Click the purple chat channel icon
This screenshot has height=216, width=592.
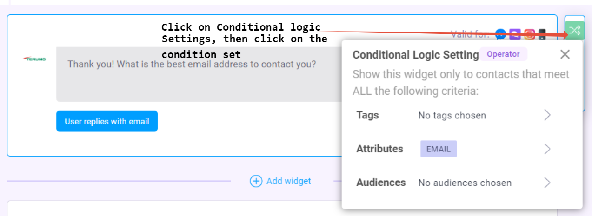(515, 34)
